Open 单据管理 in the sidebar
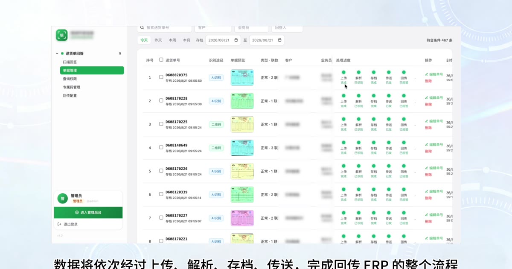512x269 pixels. pyautogui.click(x=92, y=70)
